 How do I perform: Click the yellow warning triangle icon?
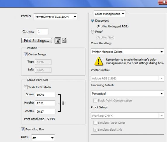(99, 61)
